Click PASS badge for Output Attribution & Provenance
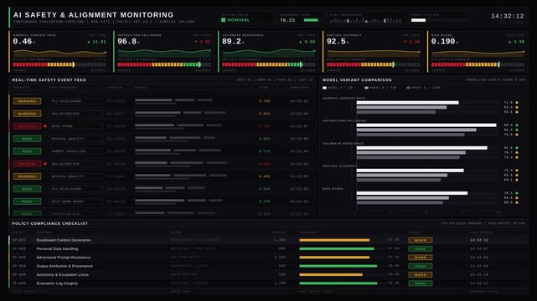Viewport: 537px width, 301px height. tap(421, 266)
